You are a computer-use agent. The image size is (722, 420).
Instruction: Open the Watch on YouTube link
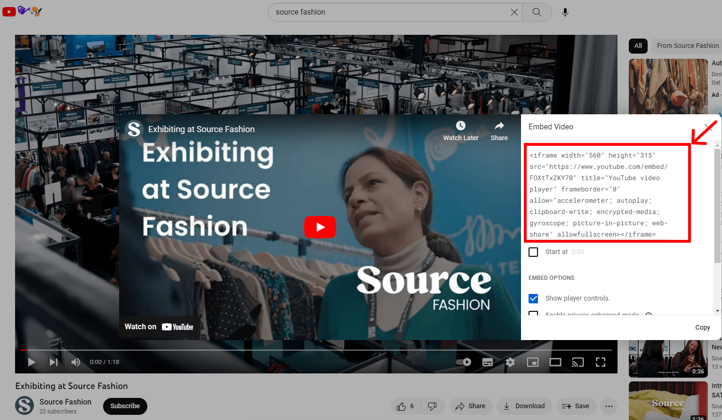pyautogui.click(x=159, y=327)
